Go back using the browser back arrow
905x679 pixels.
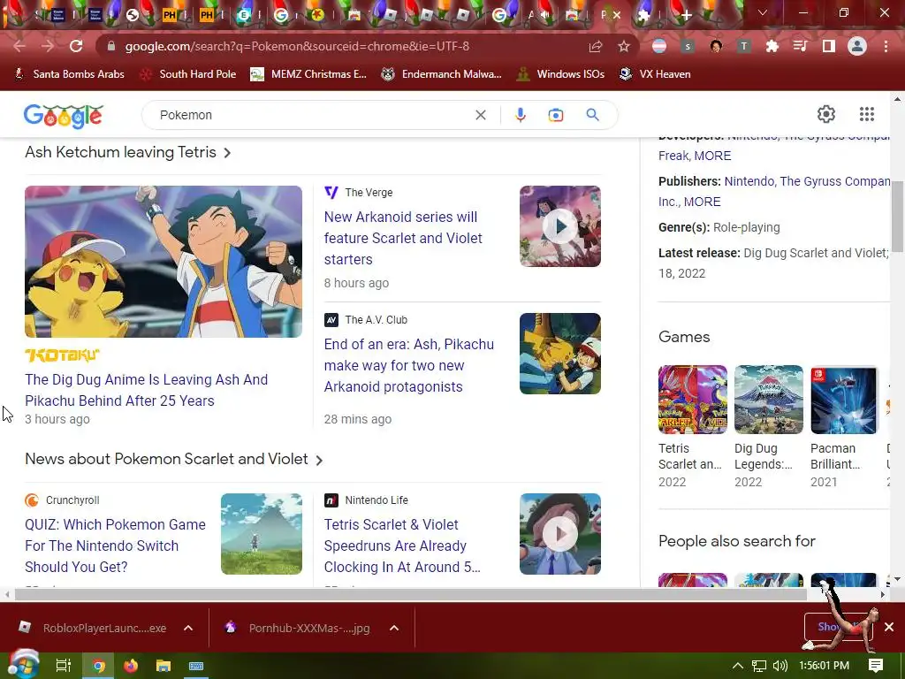(x=19, y=46)
